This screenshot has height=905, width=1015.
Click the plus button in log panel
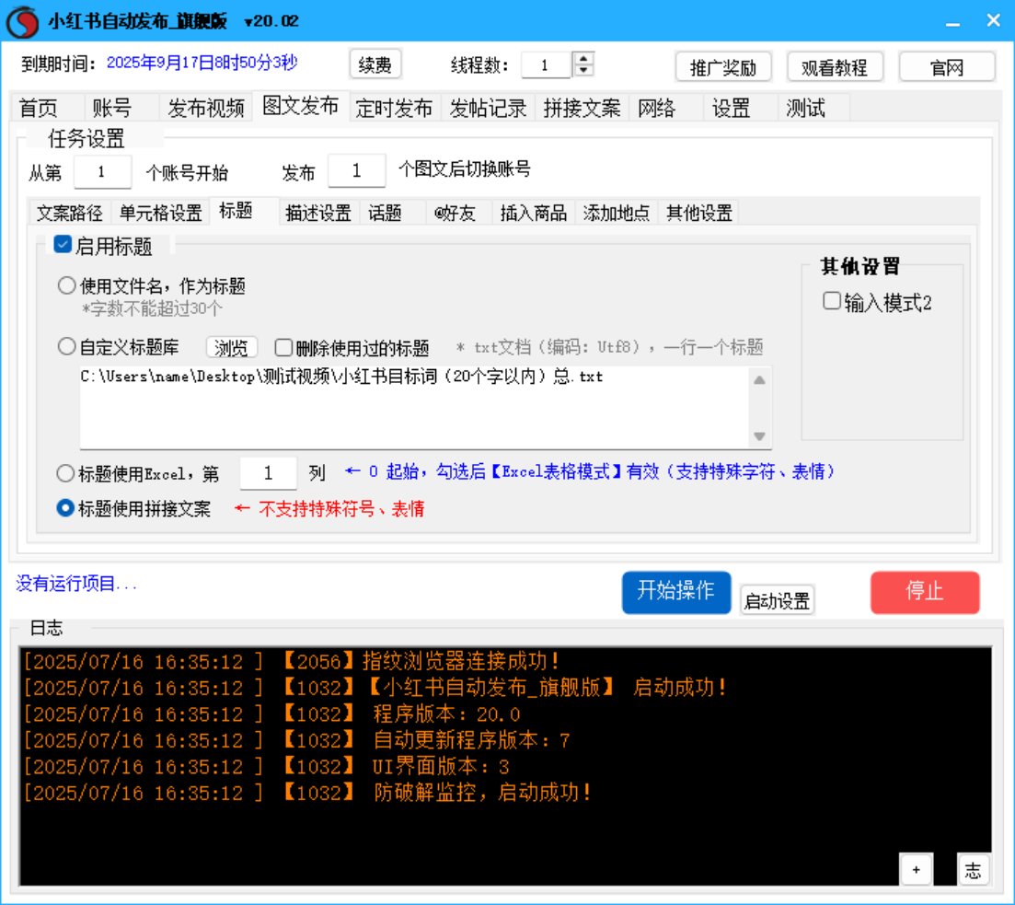tap(916, 869)
